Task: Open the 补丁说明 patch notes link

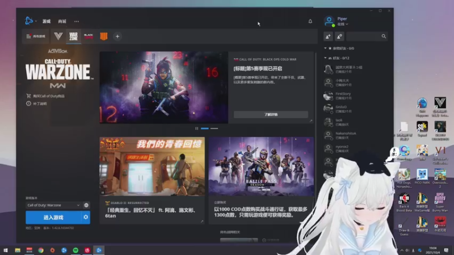Action: (36, 104)
